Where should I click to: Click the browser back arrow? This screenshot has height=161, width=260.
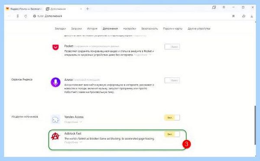coord(9,16)
